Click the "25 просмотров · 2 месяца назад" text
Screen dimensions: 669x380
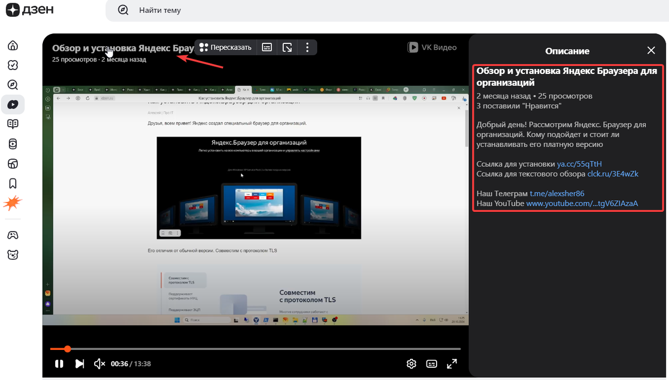coord(99,60)
